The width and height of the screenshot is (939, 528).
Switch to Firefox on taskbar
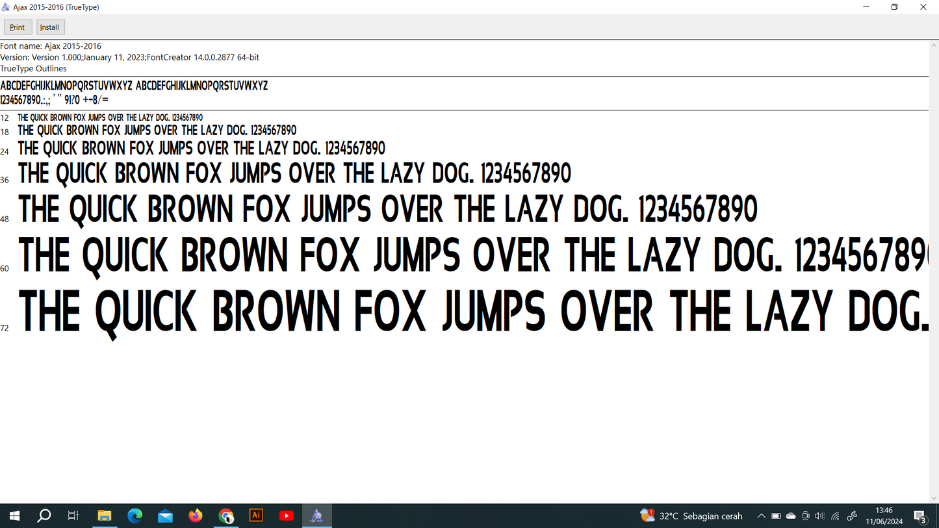tap(196, 516)
